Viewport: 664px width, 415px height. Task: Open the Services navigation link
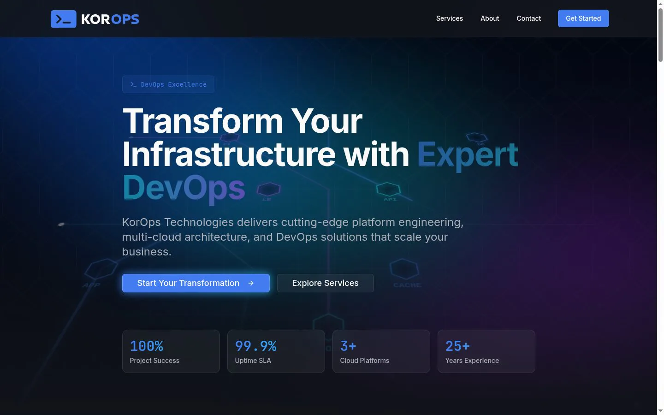point(450,18)
